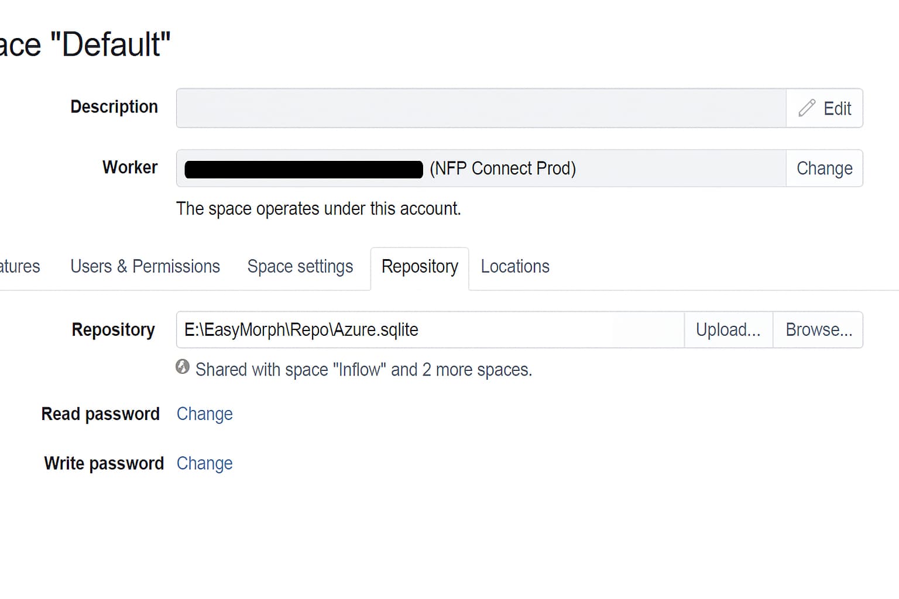Click 'The space operates under this account' text

[318, 209]
